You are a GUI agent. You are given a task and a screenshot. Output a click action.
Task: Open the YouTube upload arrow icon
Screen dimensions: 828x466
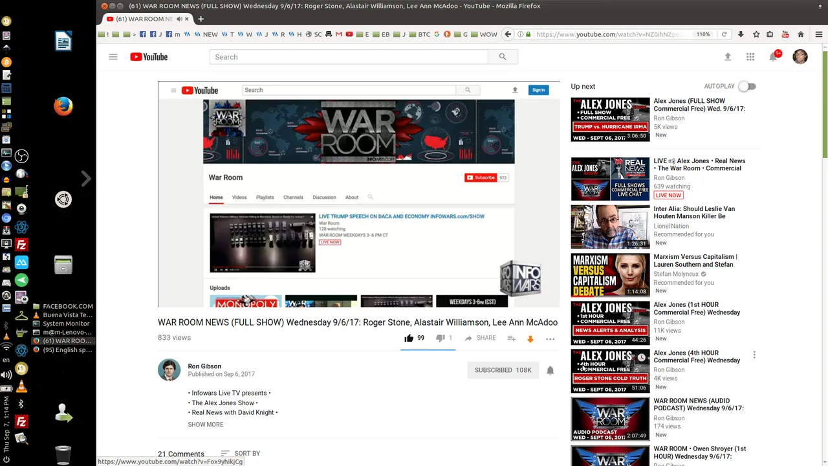(x=728, y=57)
